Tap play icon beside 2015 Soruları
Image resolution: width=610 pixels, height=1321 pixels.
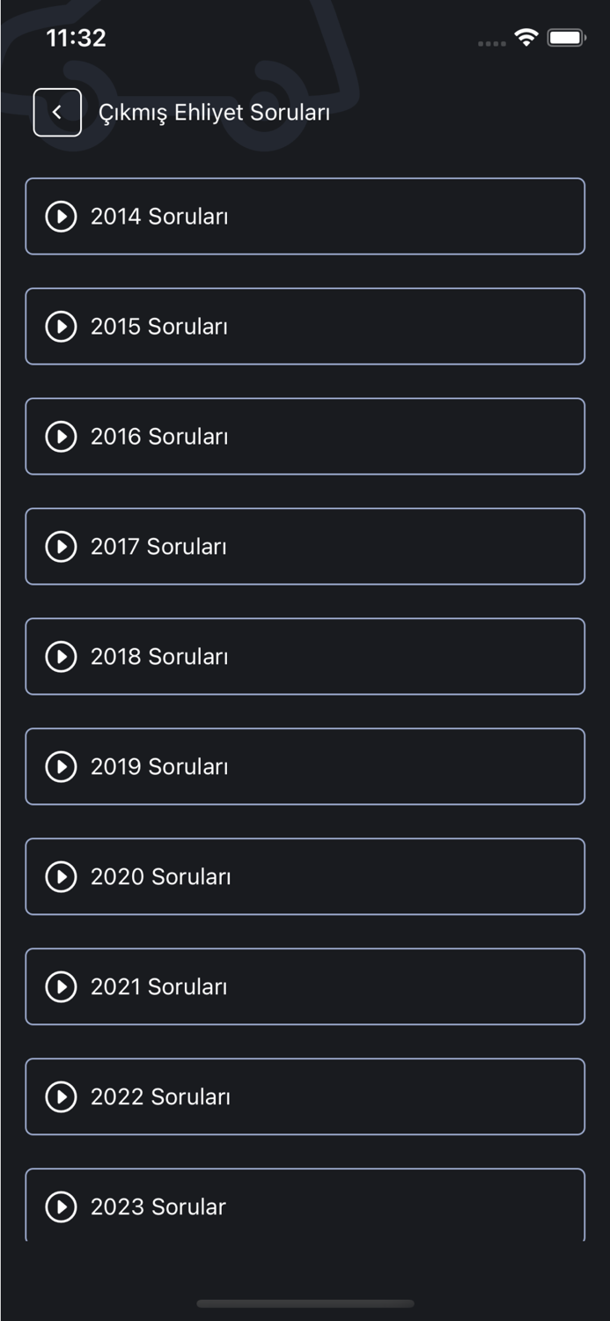coord(61,327)
